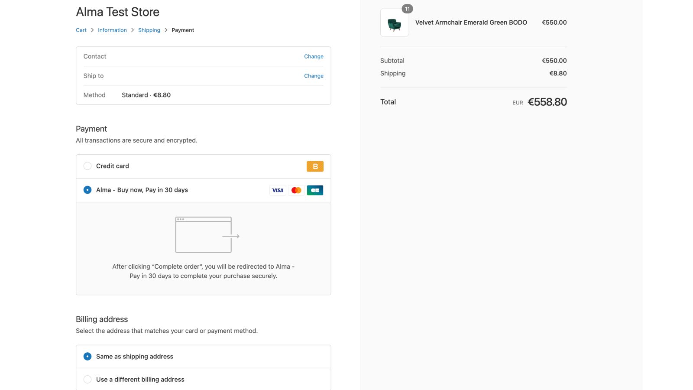This screenshot has width=693, height=390.
Task: Click the Payment section heading
Action: (91, 129)
